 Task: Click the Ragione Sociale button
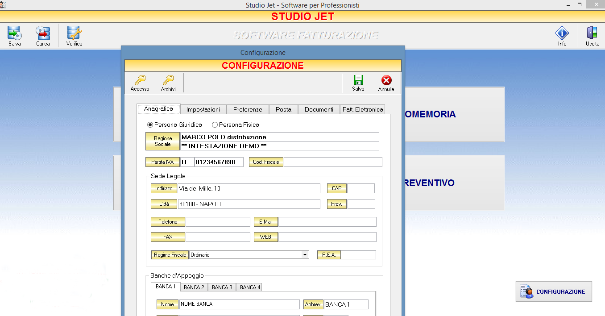pos(163,141)
